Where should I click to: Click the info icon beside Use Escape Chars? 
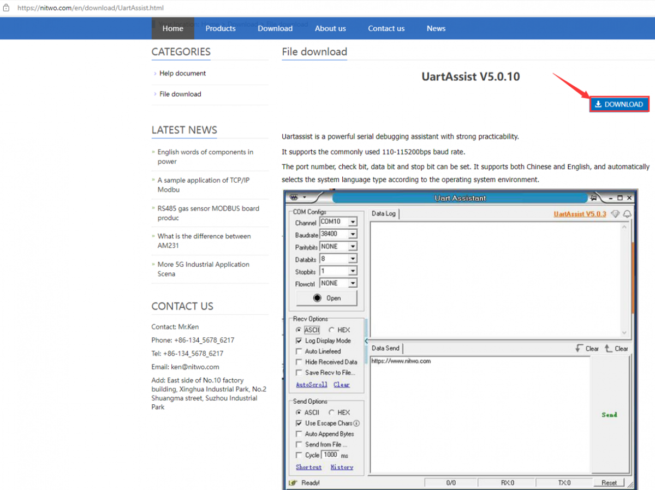pos(356,423)
